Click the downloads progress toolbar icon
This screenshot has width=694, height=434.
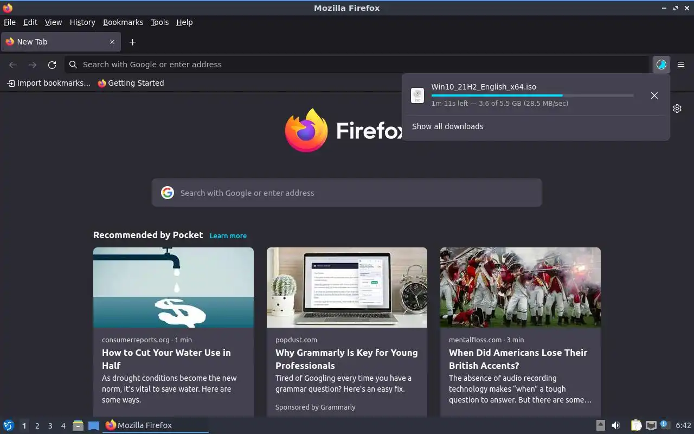point(661,65)
